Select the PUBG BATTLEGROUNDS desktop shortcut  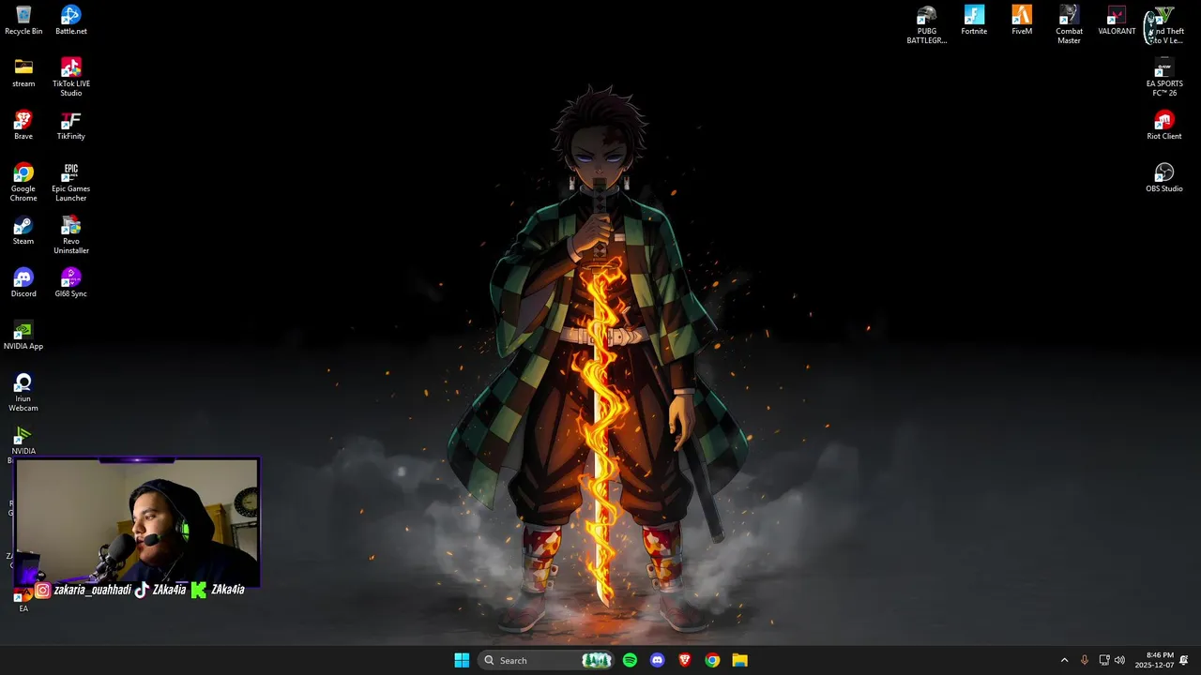click(926, 24)
